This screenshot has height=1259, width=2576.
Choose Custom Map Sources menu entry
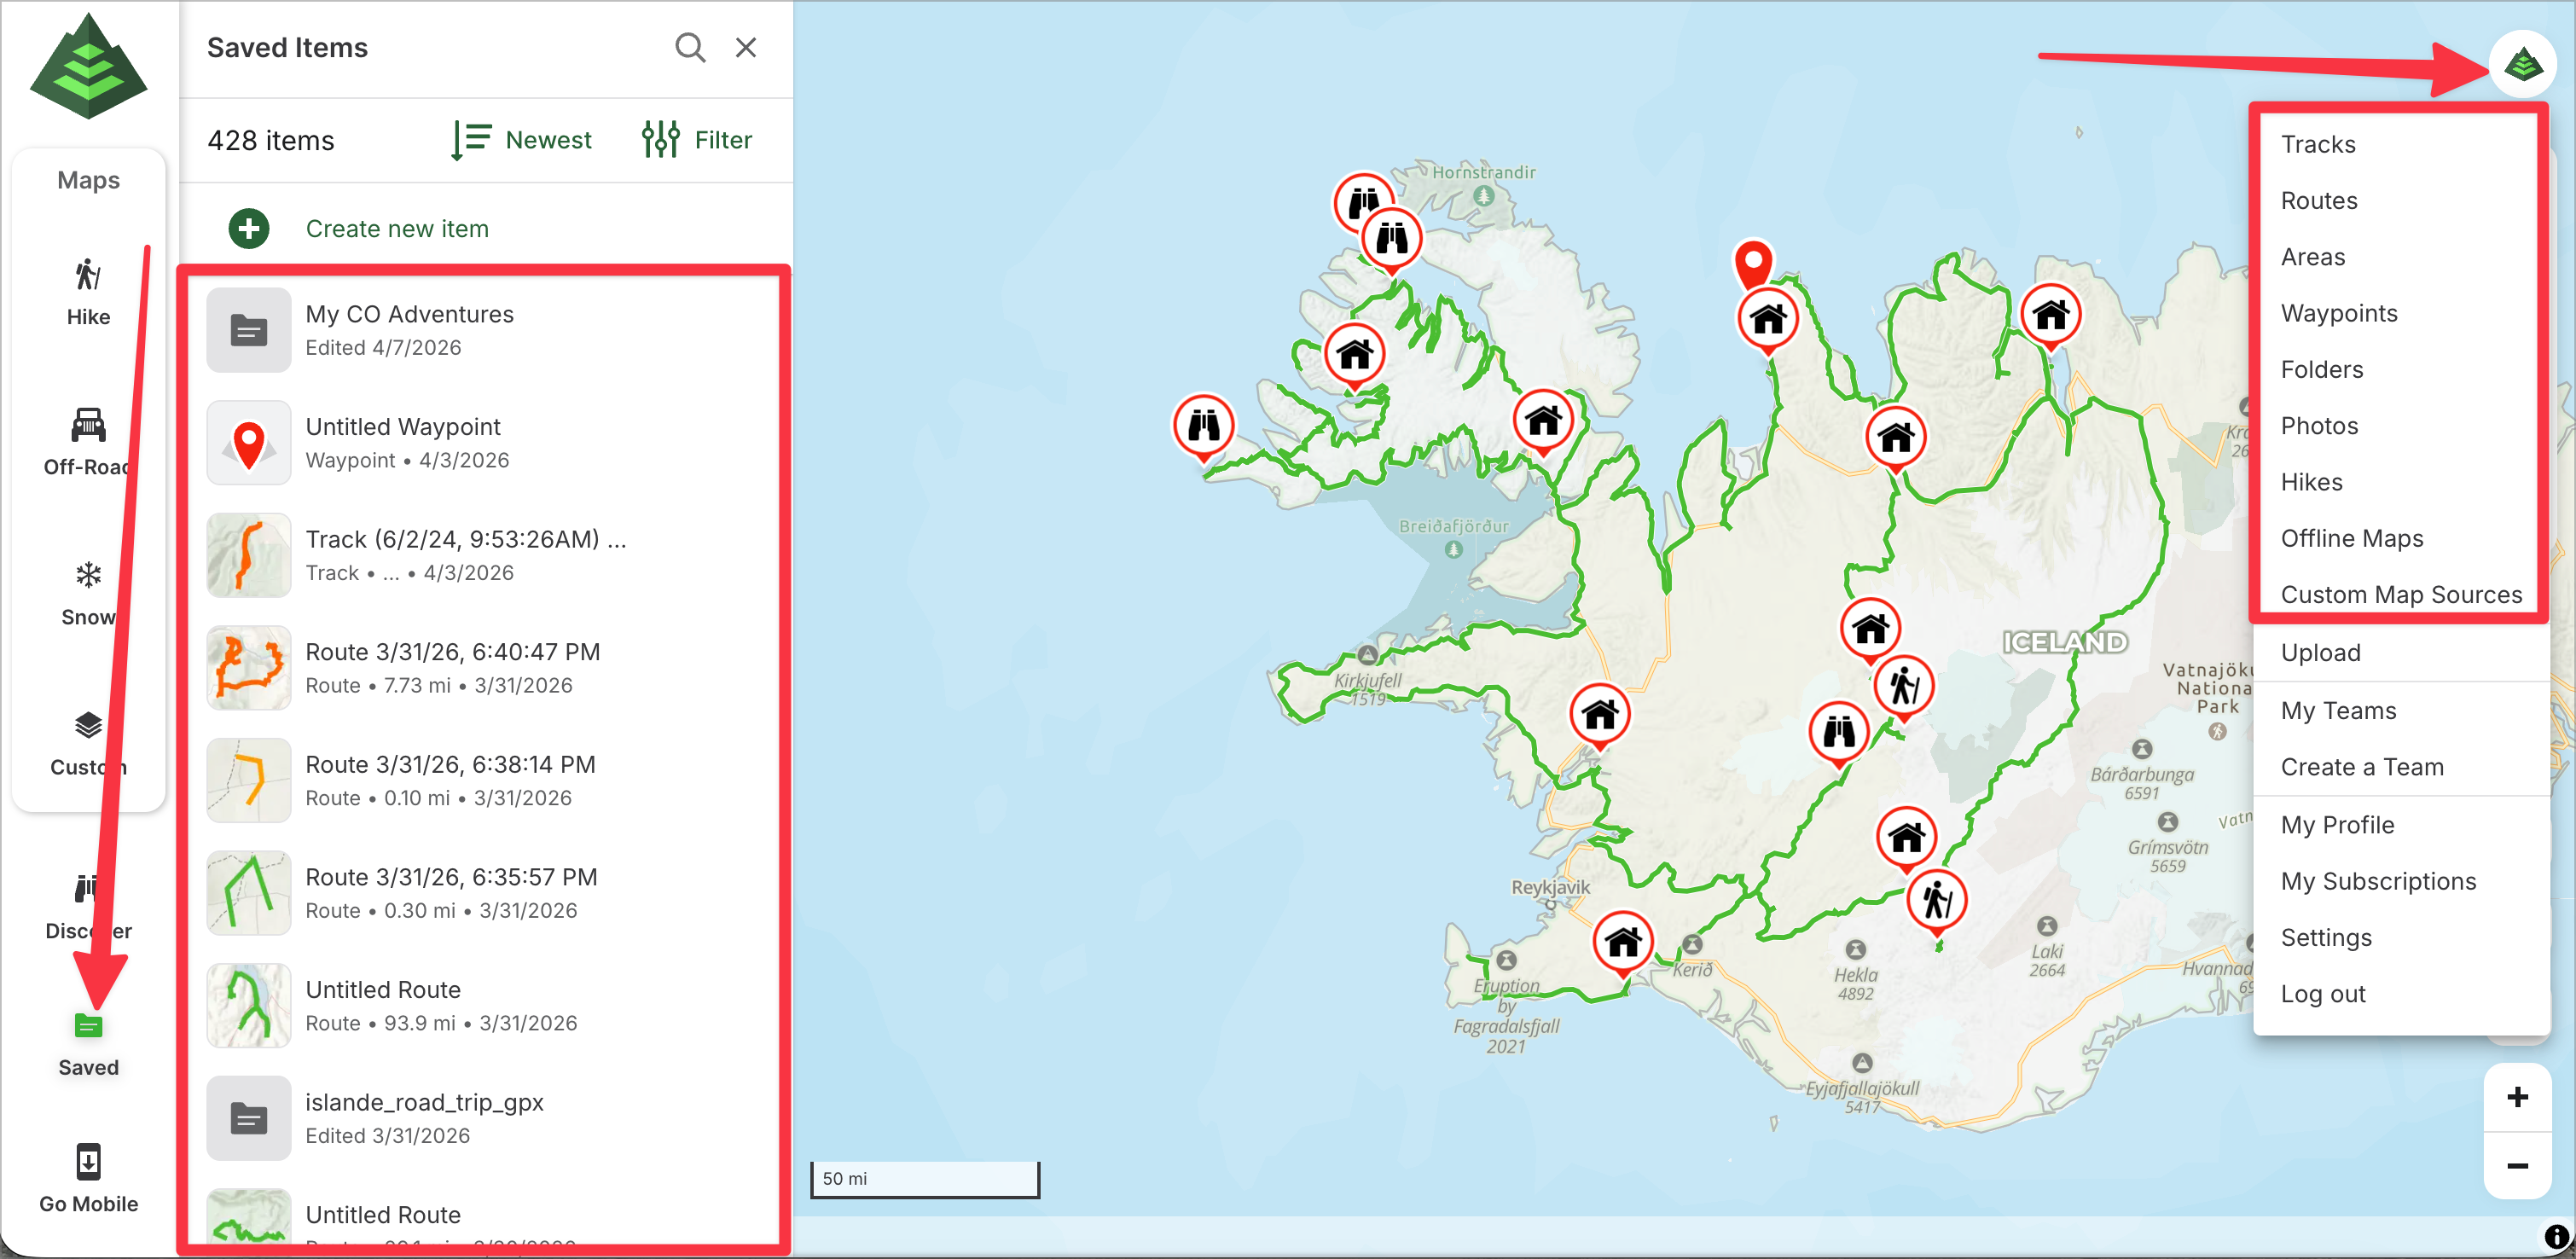(x=2400, y=594)
